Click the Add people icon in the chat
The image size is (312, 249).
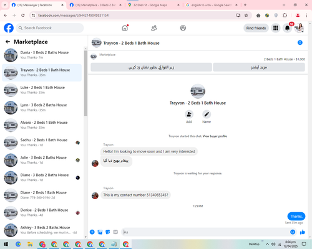coord(189,115)
